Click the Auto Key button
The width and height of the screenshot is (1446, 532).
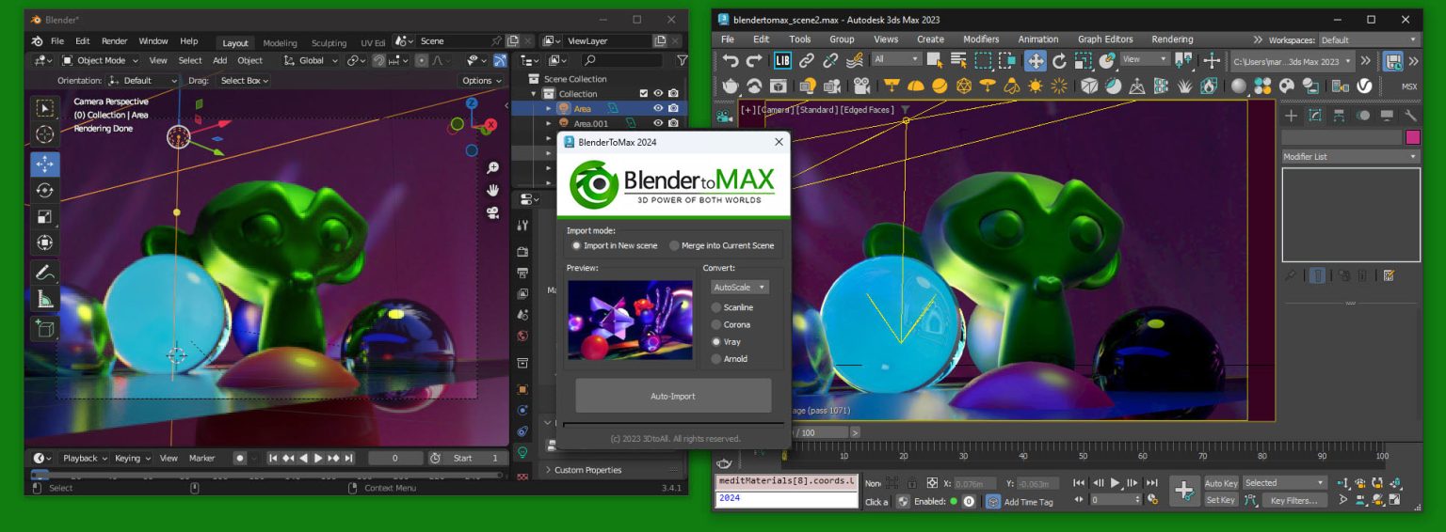coord(1221,483)
